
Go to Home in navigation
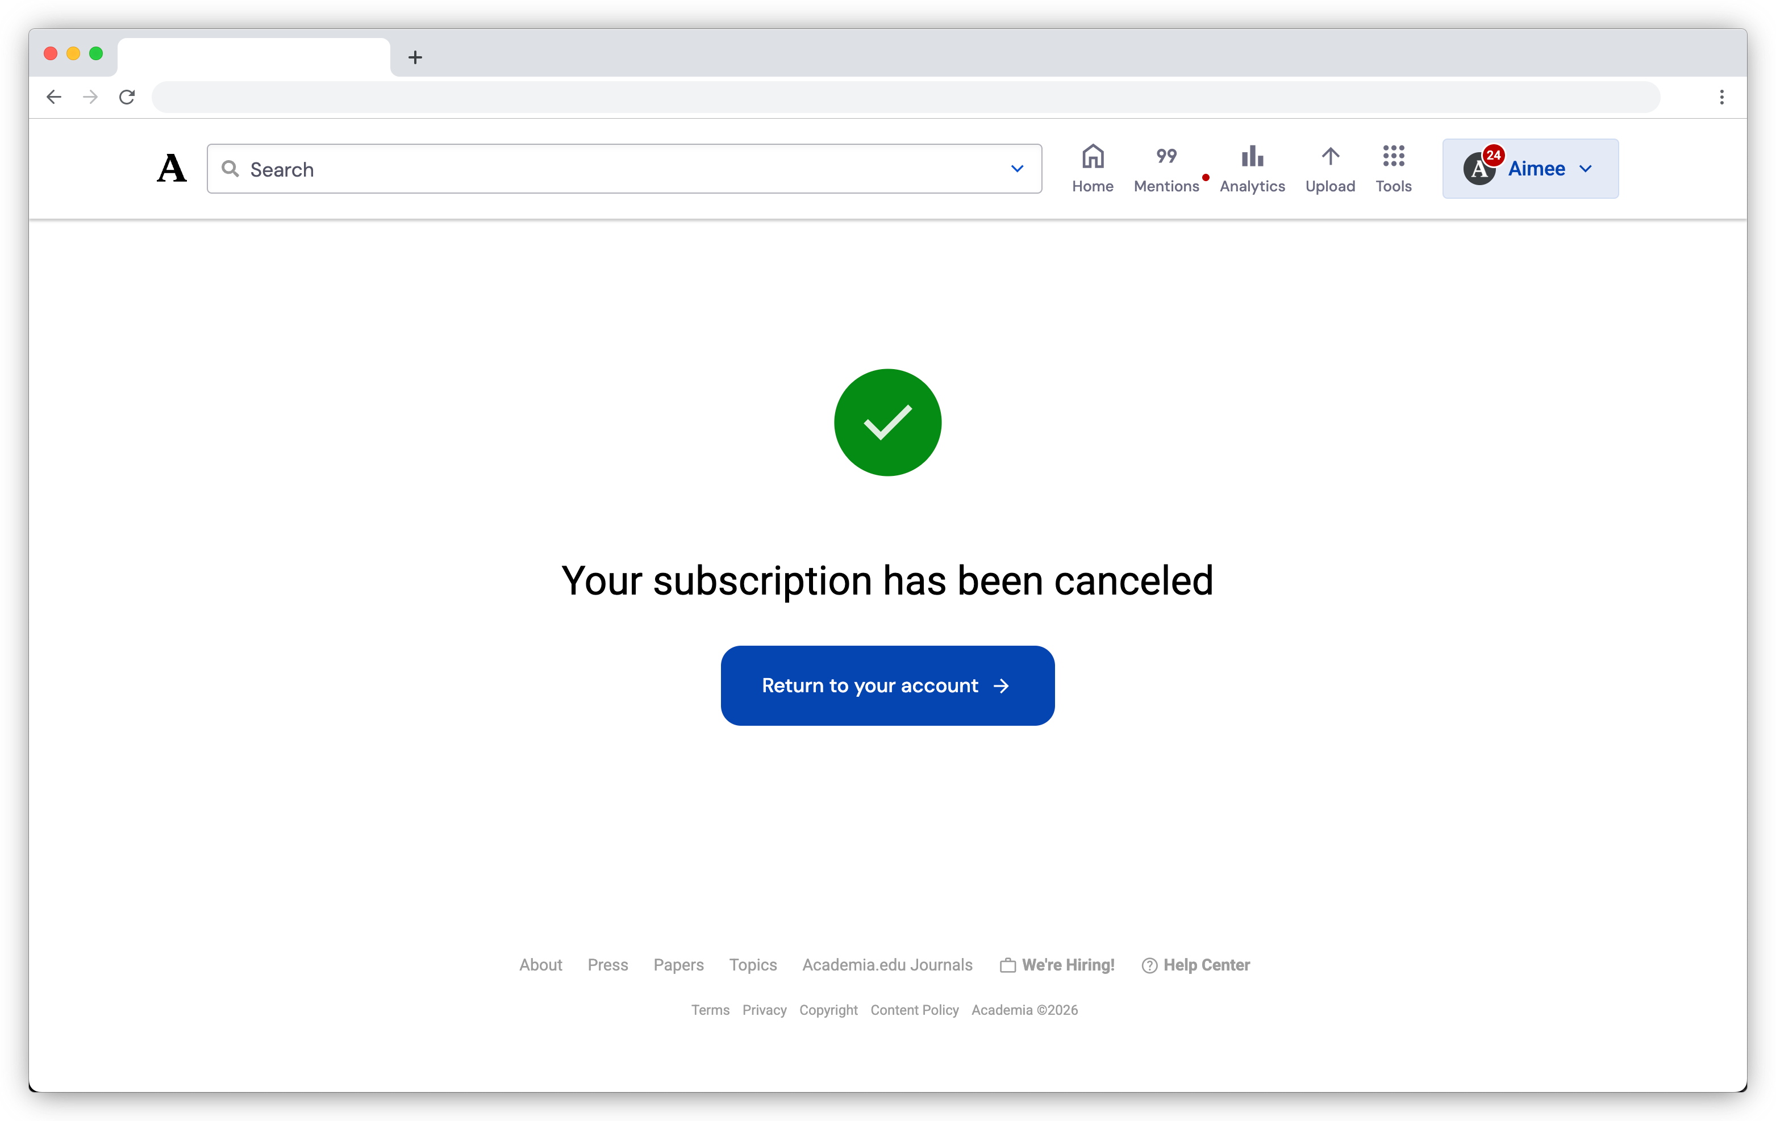click(1093, 169)
